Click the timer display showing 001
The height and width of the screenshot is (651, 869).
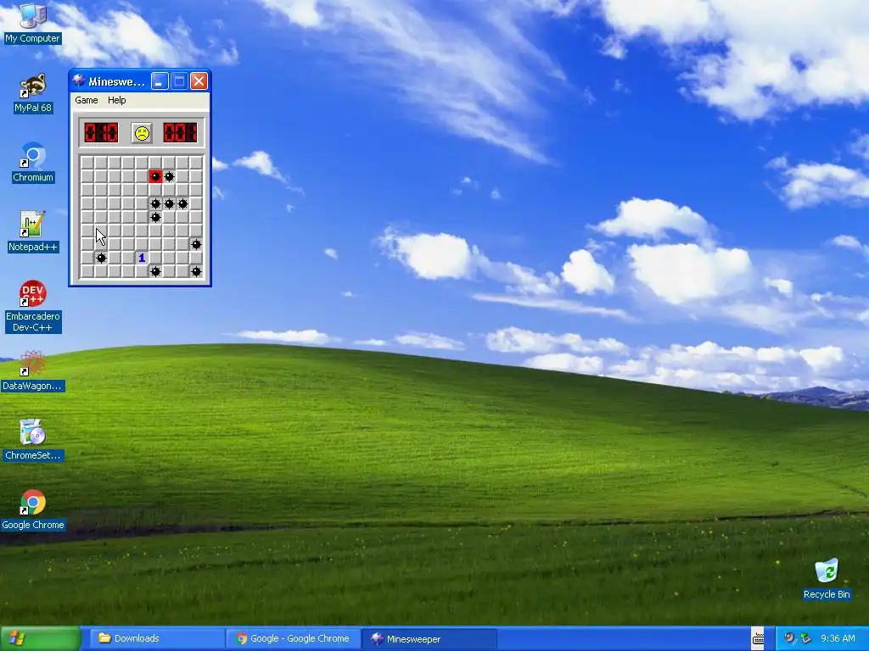[180, 133]
